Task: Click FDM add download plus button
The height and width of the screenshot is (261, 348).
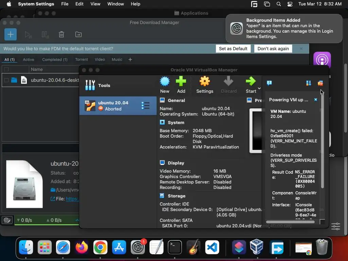Action: [x=11, y=34]
